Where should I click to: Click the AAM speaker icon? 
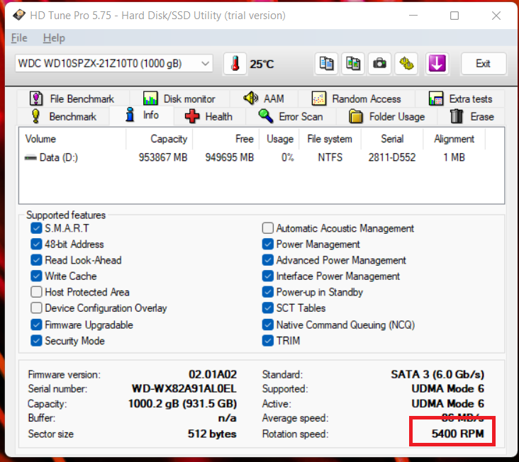(250, 98)
